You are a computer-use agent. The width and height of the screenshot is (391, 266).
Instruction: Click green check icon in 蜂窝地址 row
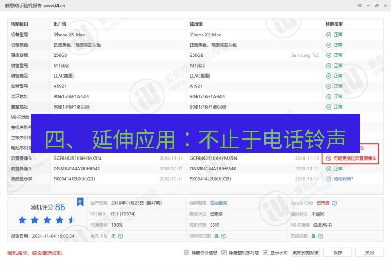coord(329,107)
